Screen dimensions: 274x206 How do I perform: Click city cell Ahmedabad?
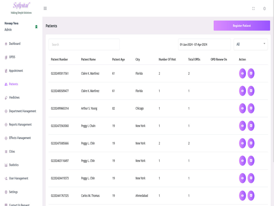[x=142, y=196]
